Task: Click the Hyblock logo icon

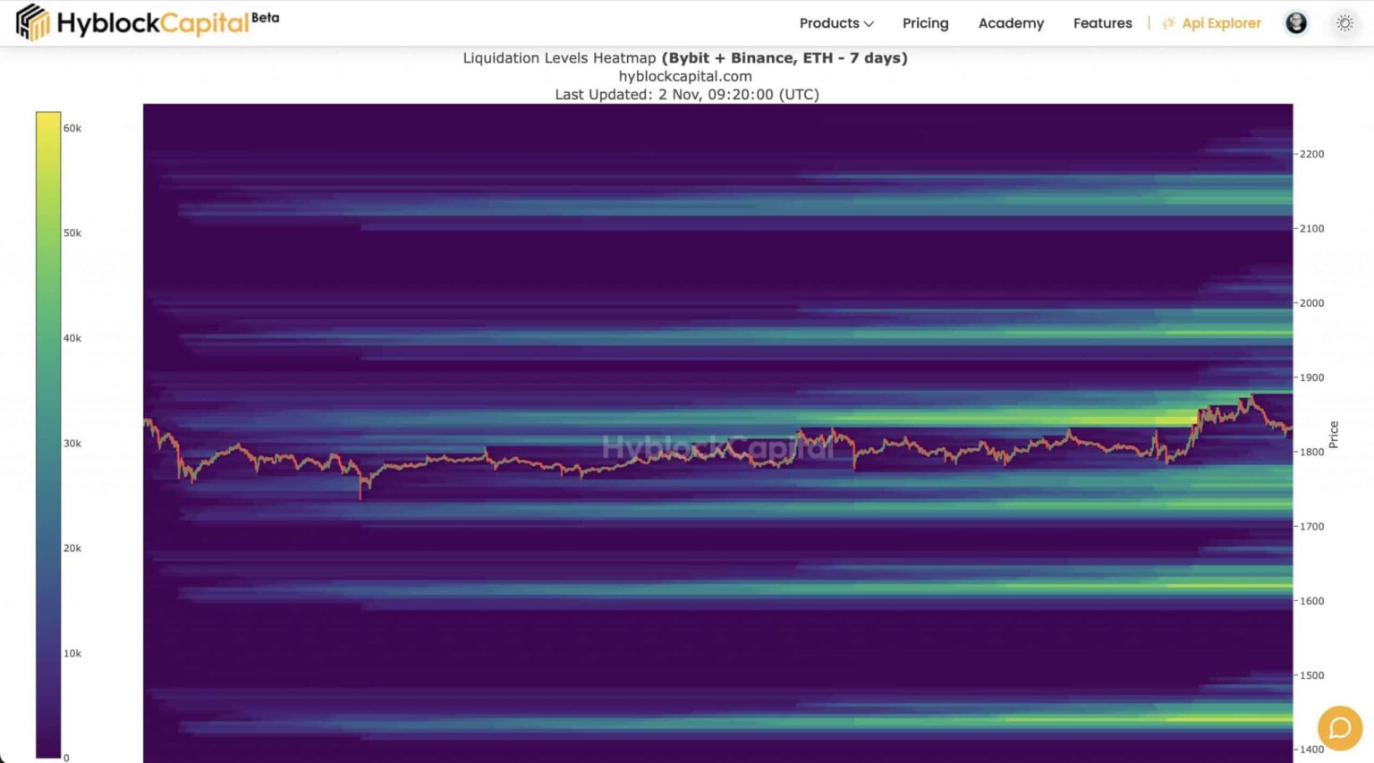Action: click(x=32, y=22)
